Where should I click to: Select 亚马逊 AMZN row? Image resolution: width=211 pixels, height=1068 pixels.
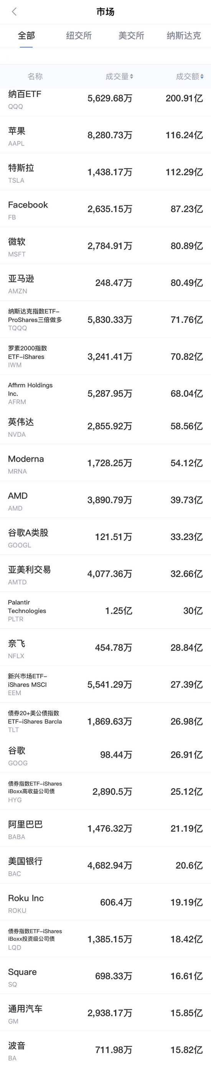click(105, 282)
